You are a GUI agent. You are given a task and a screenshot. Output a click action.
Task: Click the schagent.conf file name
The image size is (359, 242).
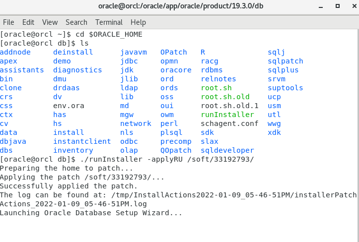click(229, 123)
